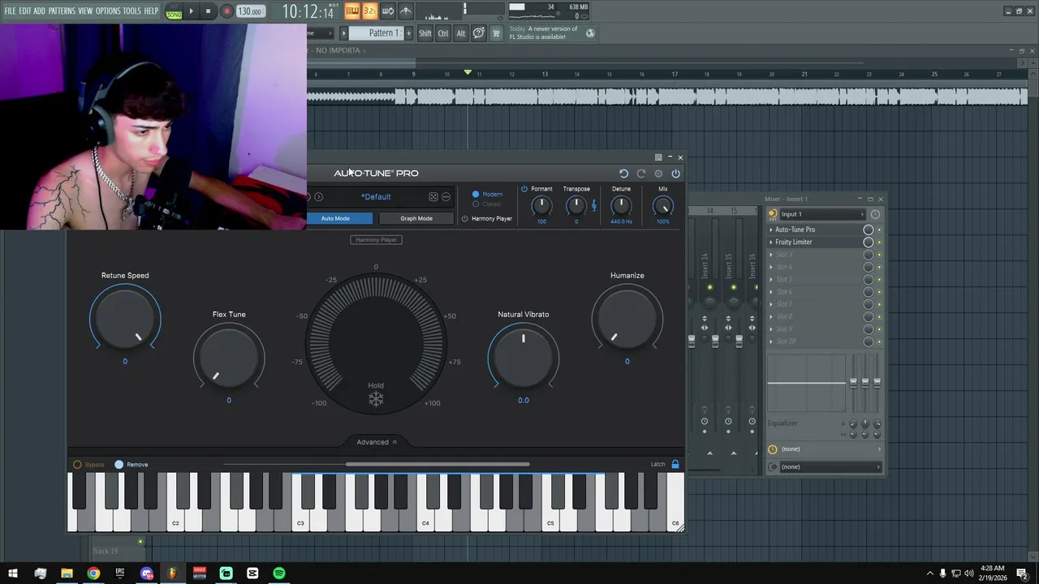Viewport: 1039px width, 584px height.
Task: Click the Retune Speed knob
Action: (x=125, y=318)
